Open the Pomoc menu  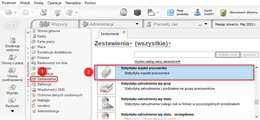(x=90, y=3)
